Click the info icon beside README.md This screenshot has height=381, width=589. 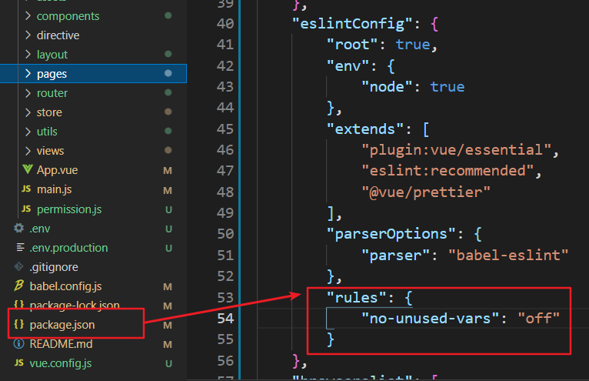(18, 344)
